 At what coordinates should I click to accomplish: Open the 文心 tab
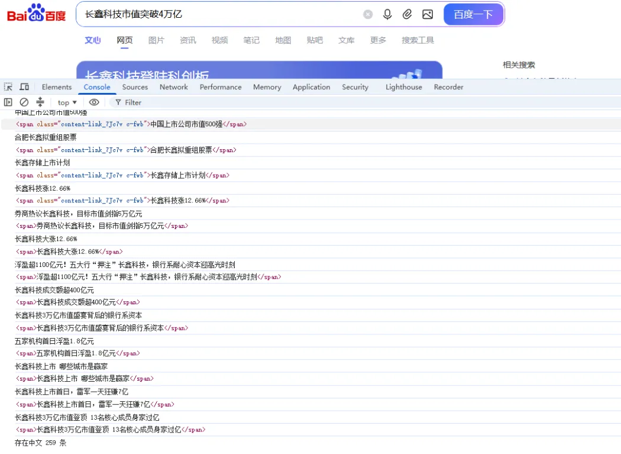(93, 40)
